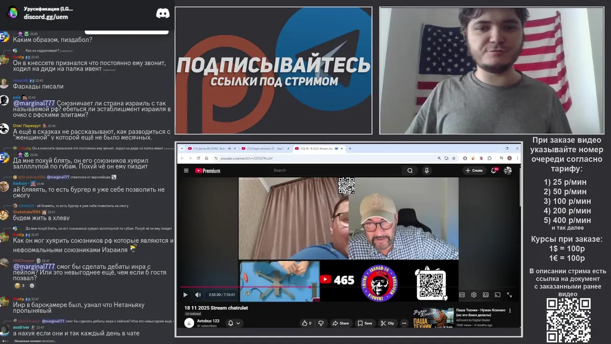Click the Avtobus 123 channel avatar
611x344 pixels.
(x=189, y=323)
